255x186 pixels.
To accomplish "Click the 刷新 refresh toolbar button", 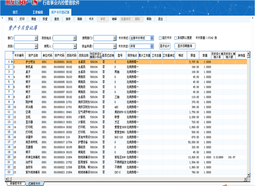I will [x=80, y=19].
